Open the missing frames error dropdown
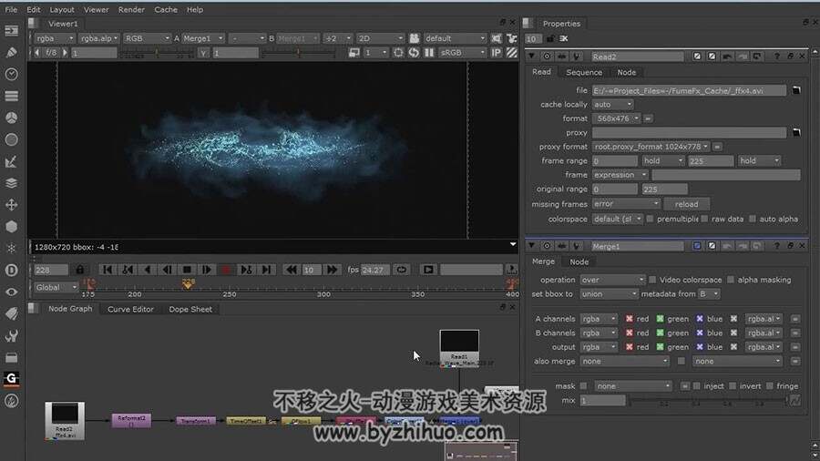 627,204
